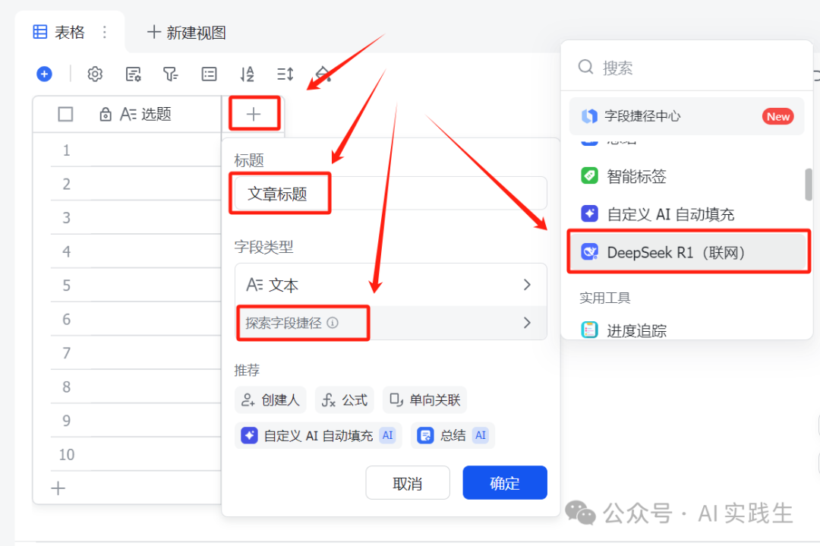
Task: Click the 搜索 search field
Action: click(x=686, y=67)
